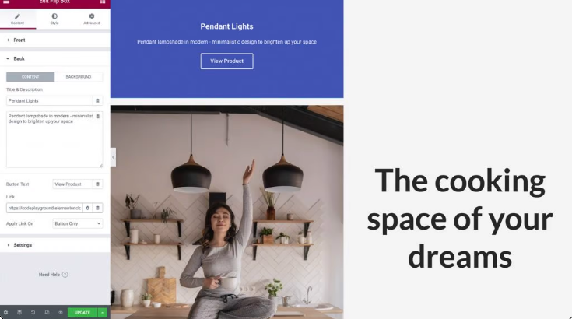This screenshot has height=319, width=572.
Task: Click the dynamic tags icon beside Pendant Lights title
Action: [x=97, y=100]
